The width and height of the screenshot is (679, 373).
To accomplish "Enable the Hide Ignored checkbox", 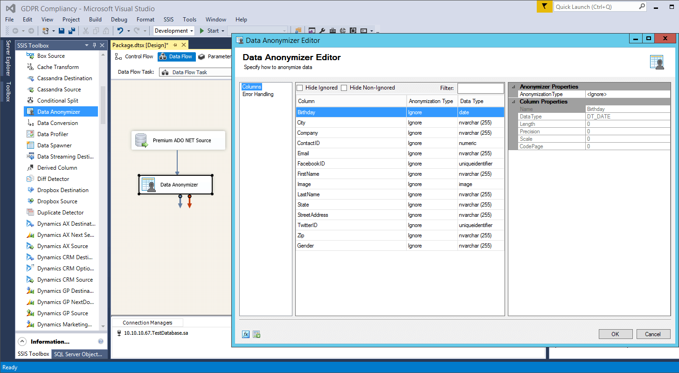I will pyautogui.click(x=300, y=88).
